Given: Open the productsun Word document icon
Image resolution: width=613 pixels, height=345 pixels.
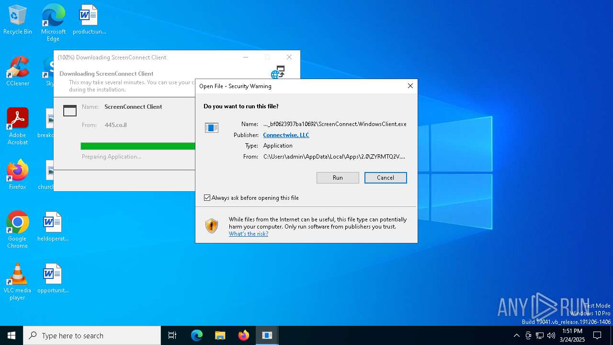Looking at the screenshot, I should click(89, 20).
